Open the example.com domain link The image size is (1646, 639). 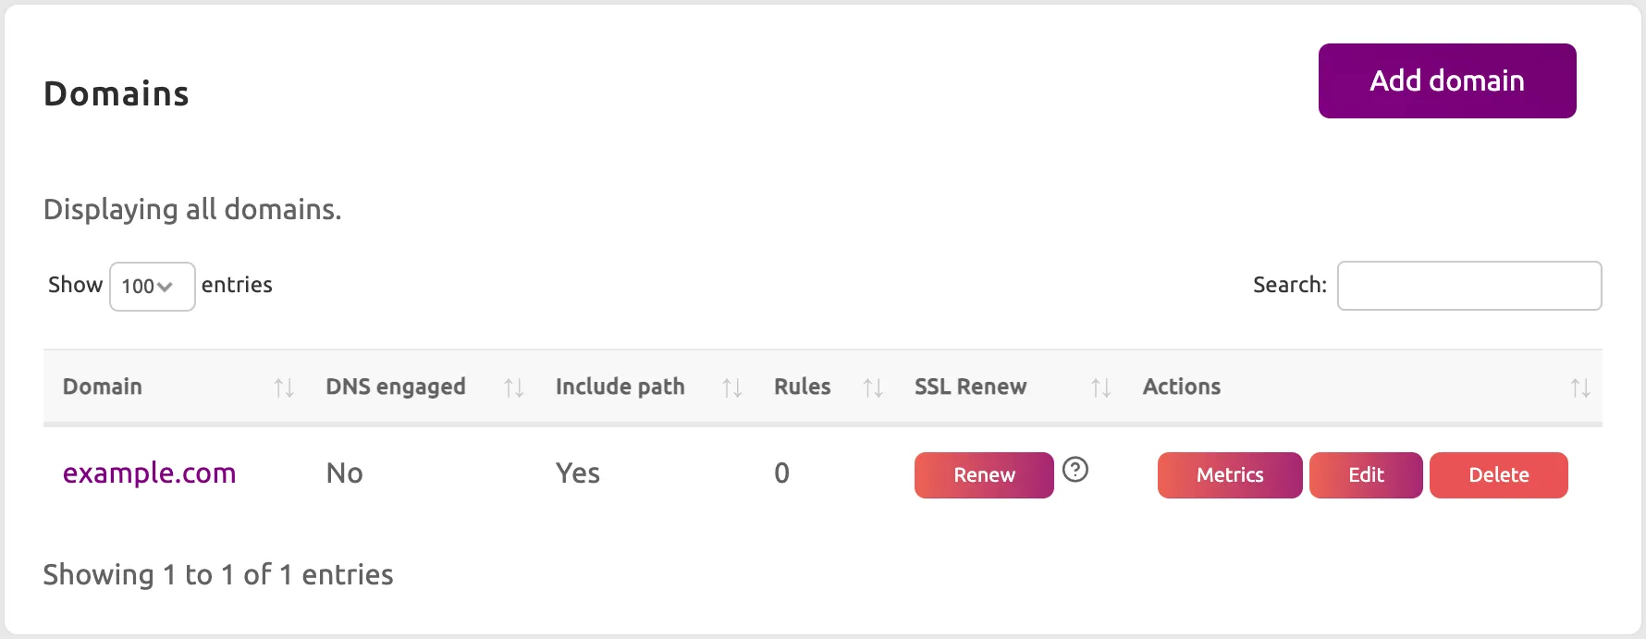pyautogui.click(x=149, y=473)
